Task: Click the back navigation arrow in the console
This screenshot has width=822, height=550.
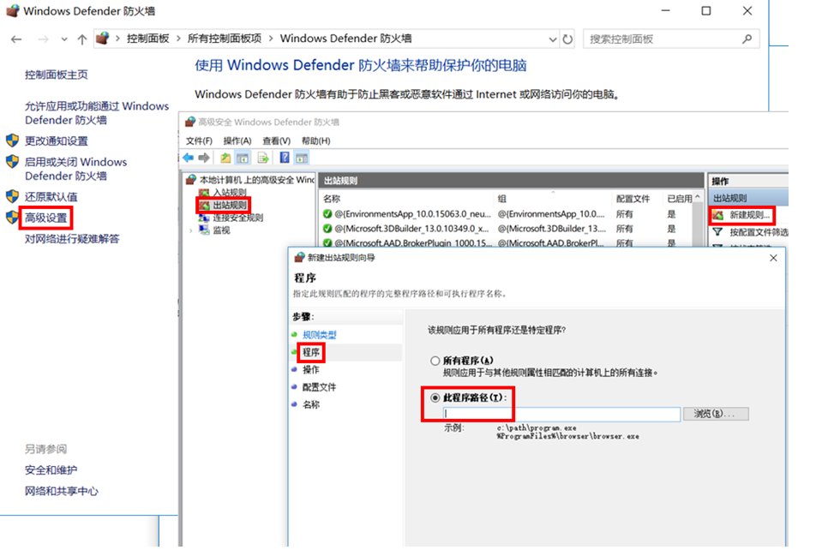Action: [x=188, y=157]
